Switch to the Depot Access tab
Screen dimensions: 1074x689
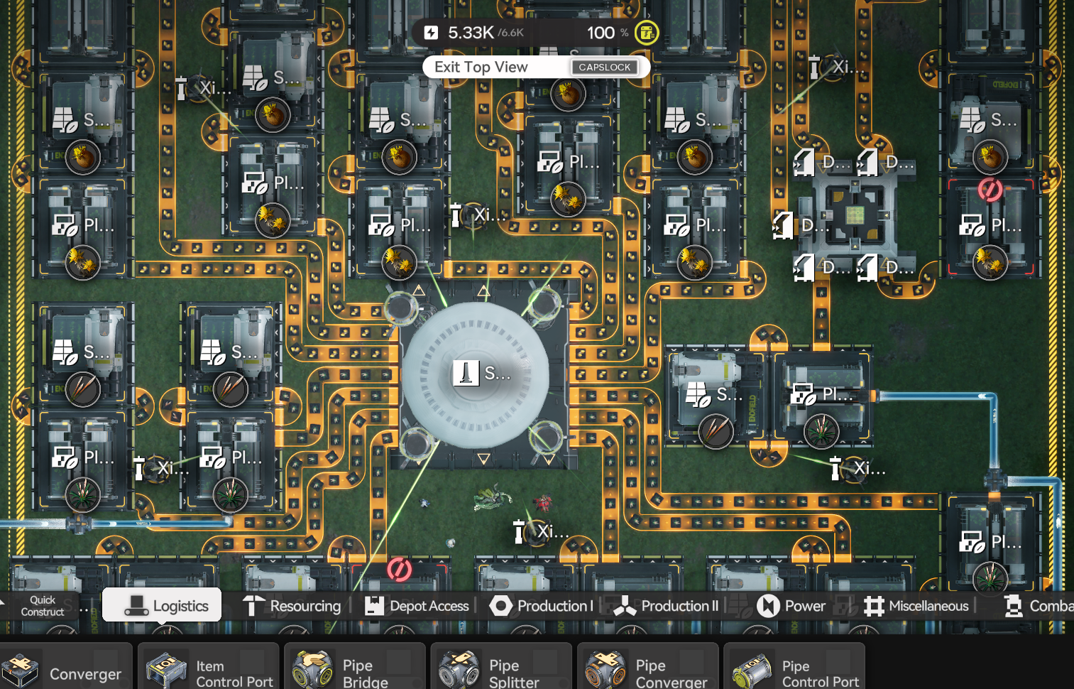click(417, 606)
